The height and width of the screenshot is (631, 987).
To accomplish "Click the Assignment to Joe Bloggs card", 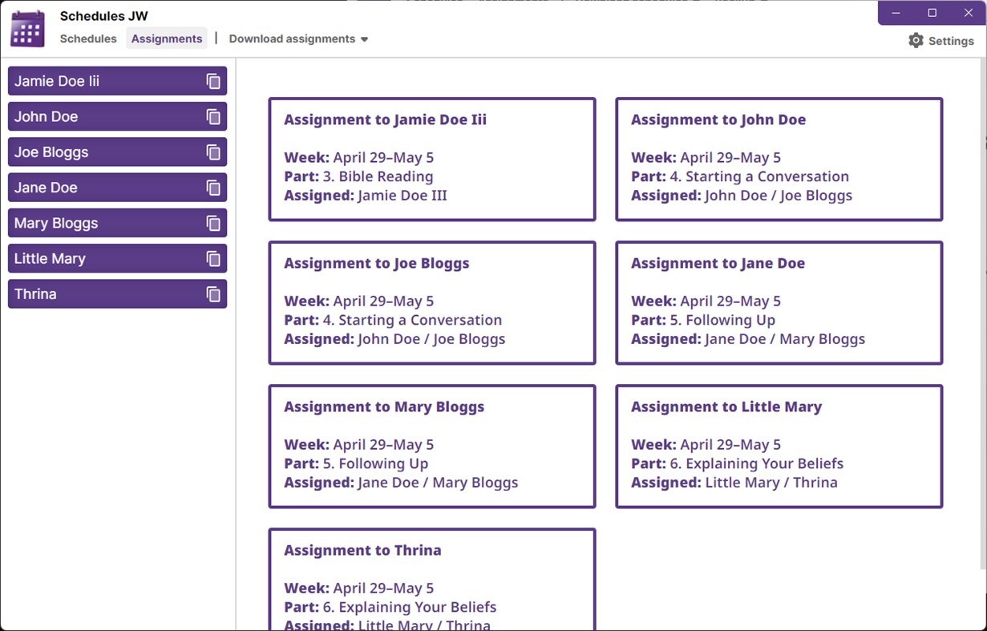I will [x=432, y=302].
